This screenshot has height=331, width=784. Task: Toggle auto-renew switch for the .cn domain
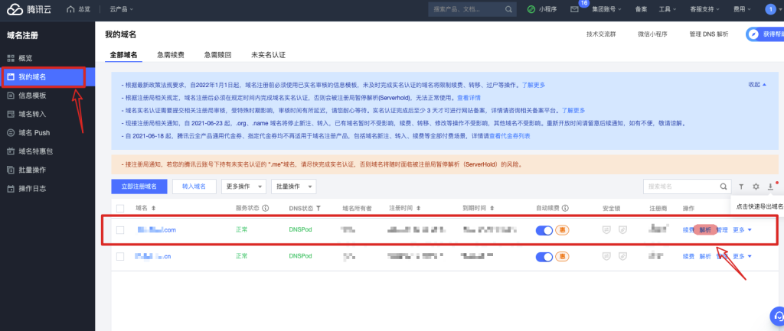click(x=544, y=257)
